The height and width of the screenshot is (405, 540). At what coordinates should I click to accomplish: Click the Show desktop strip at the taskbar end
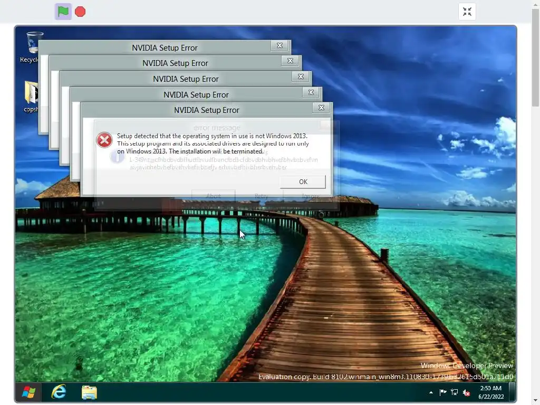tap(512, 392)
